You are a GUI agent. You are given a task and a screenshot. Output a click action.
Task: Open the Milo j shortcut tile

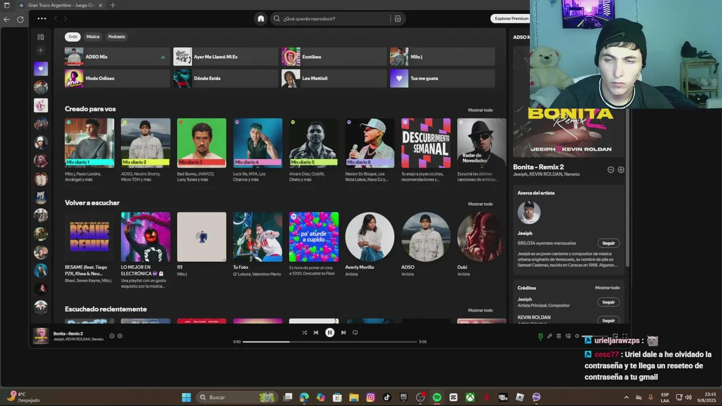click(x=442, y=57)
